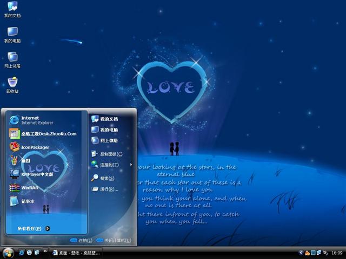Click the 搜索(S) magnifier icon

(95, 178)
